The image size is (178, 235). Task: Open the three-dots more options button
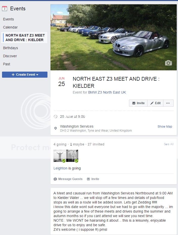tap(168, 103)
